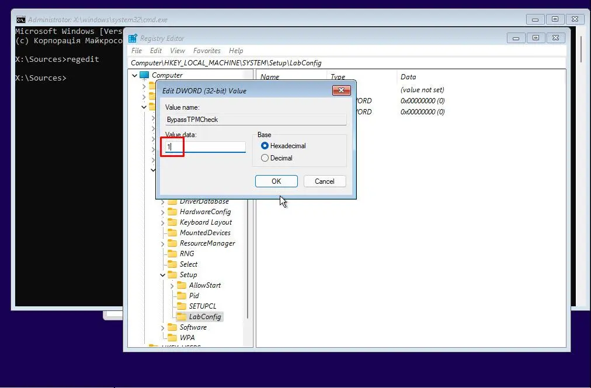Close the Edit DWORD dialog
This screenshot has width=591, height=388.
[342, 90]
